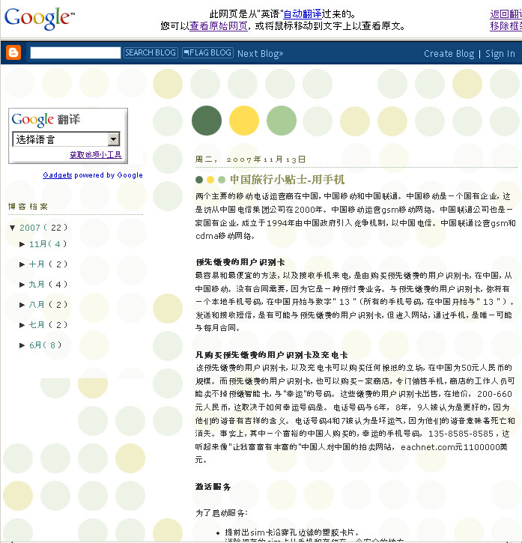Open the 查看原始网页 link

(x=218, y=26)
